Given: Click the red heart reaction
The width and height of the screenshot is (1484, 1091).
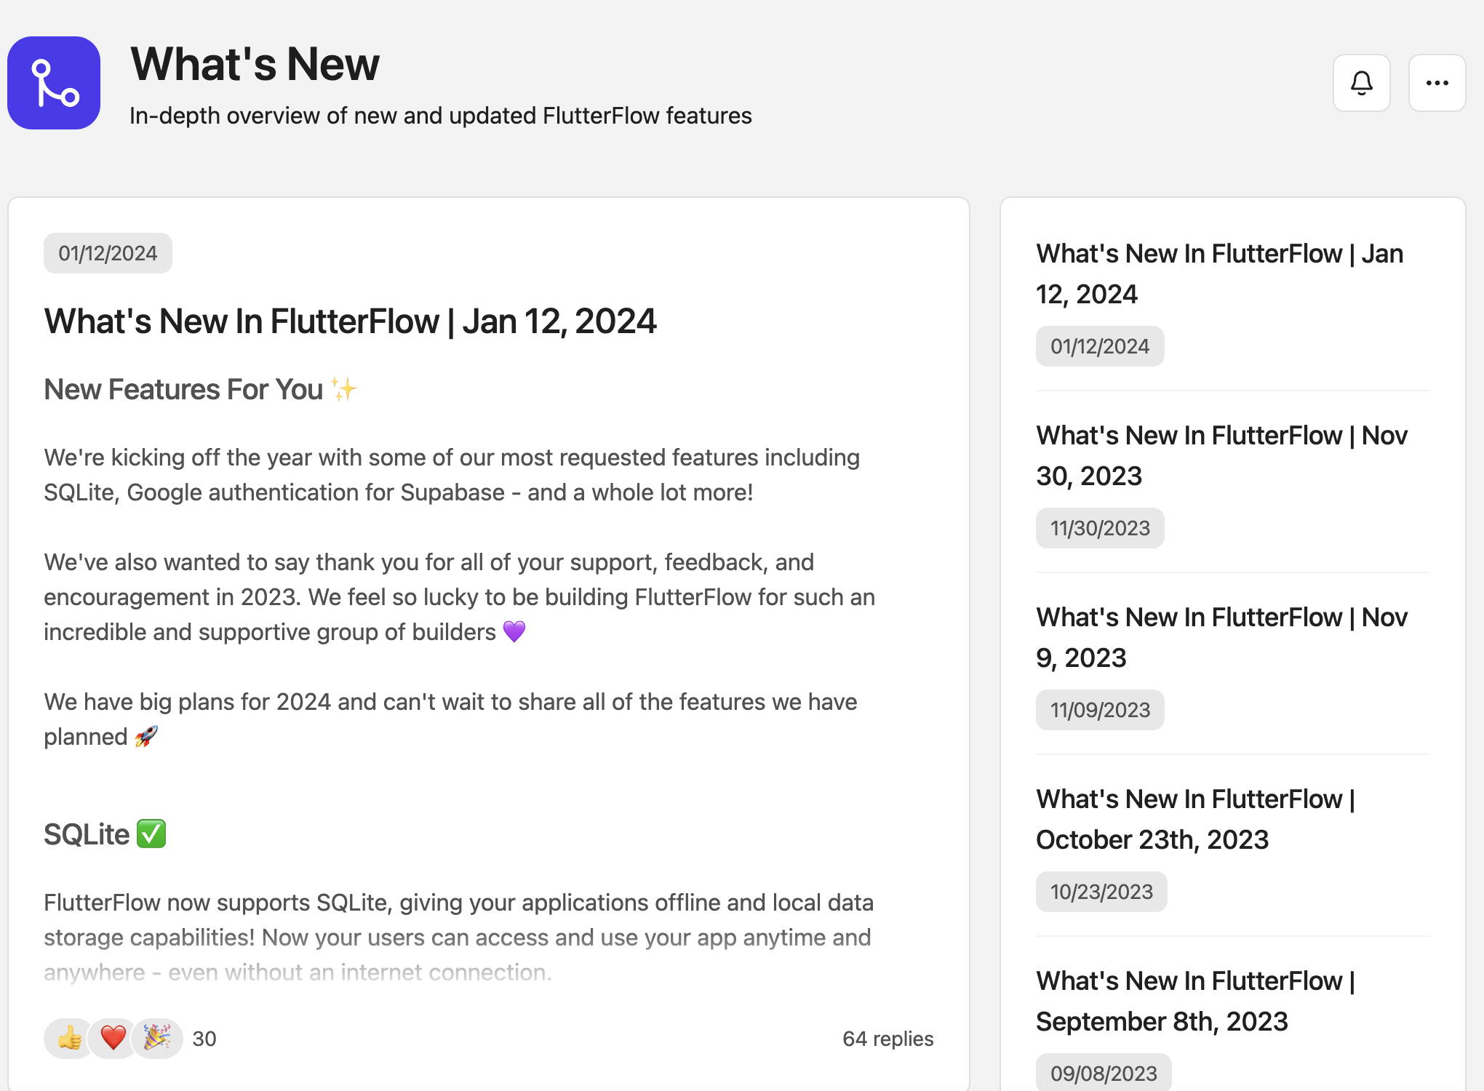Looking at the screenshot, I should [x=113, y=1038].
